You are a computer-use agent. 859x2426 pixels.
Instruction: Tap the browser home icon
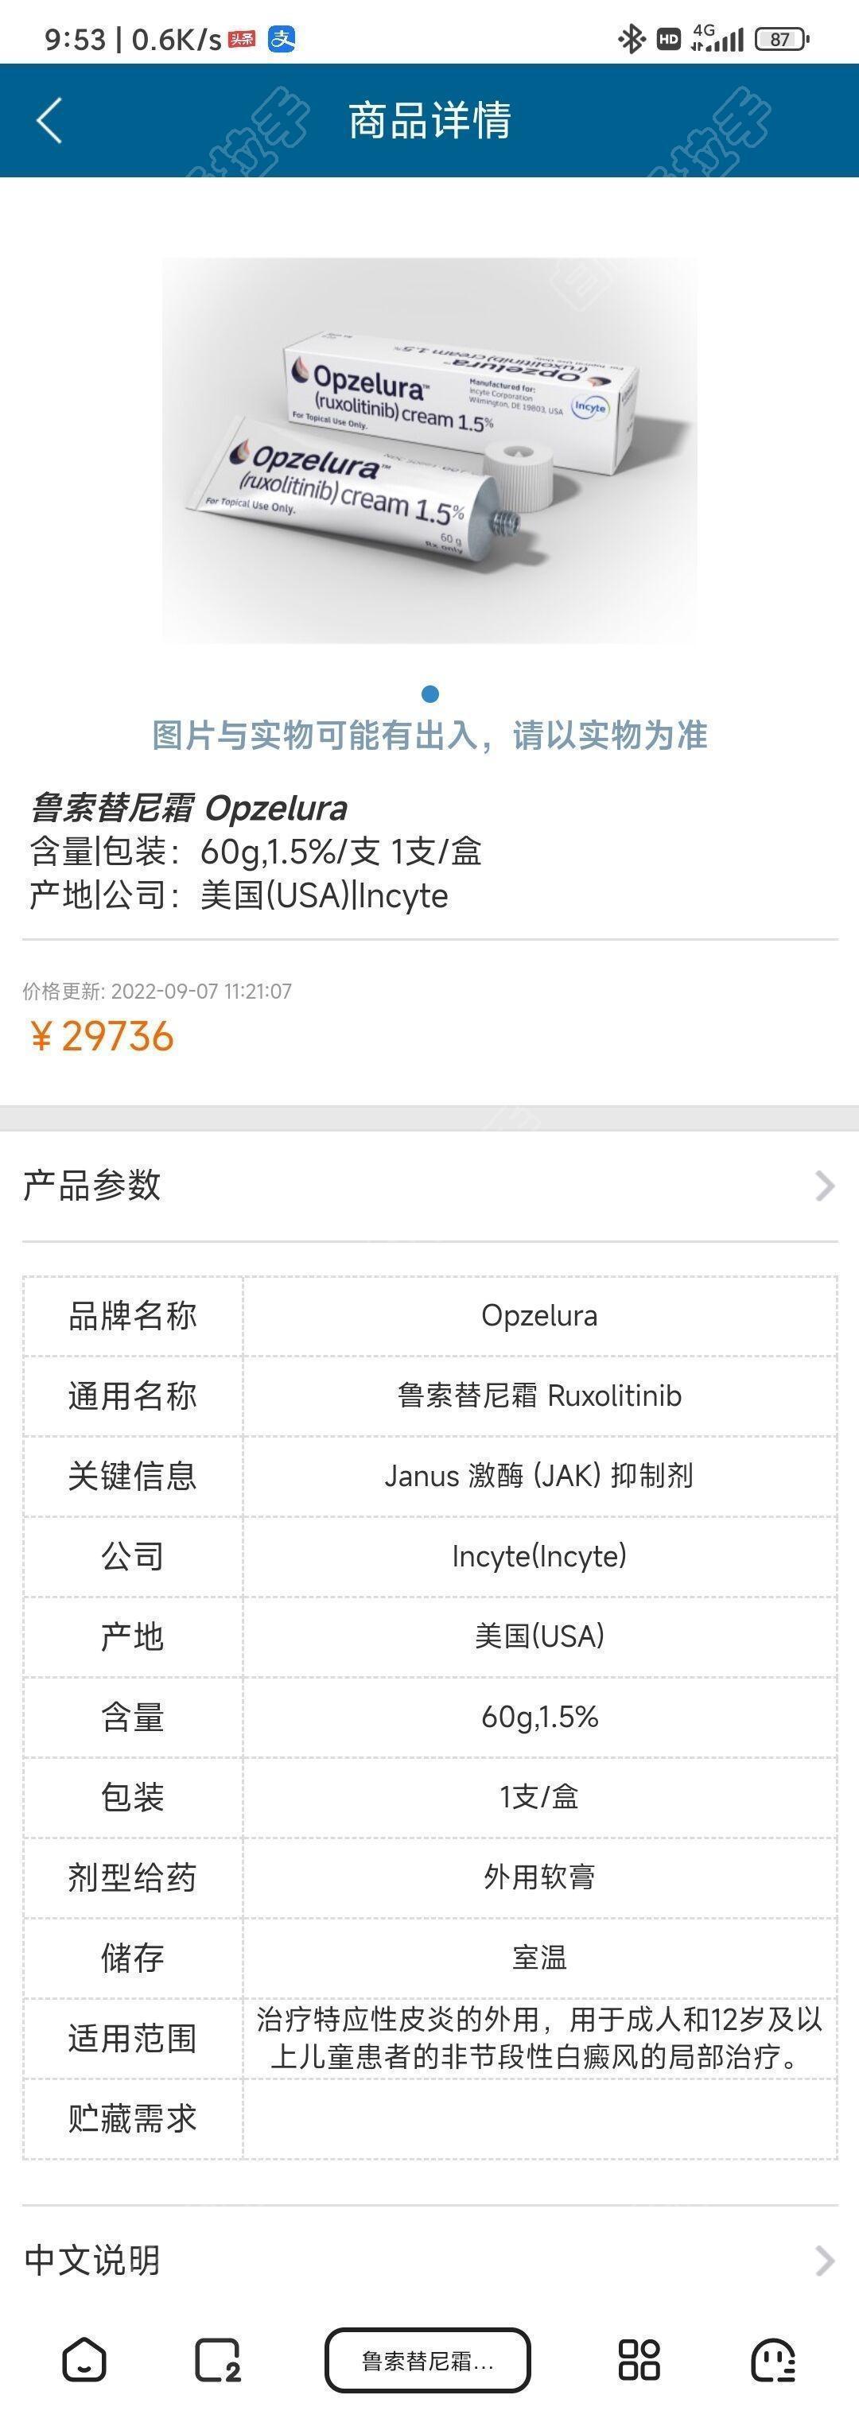pos(84,2359)
